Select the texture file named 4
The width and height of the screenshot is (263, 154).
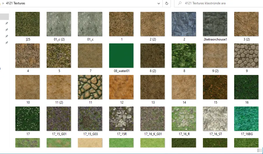(x=27, y=56)
